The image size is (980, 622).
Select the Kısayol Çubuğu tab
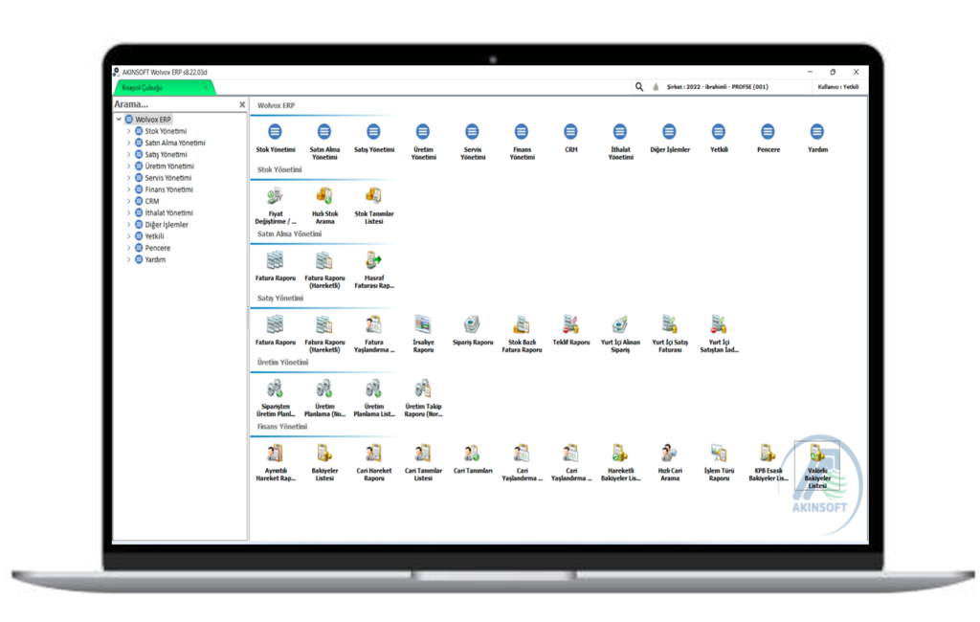click(144, 87)
